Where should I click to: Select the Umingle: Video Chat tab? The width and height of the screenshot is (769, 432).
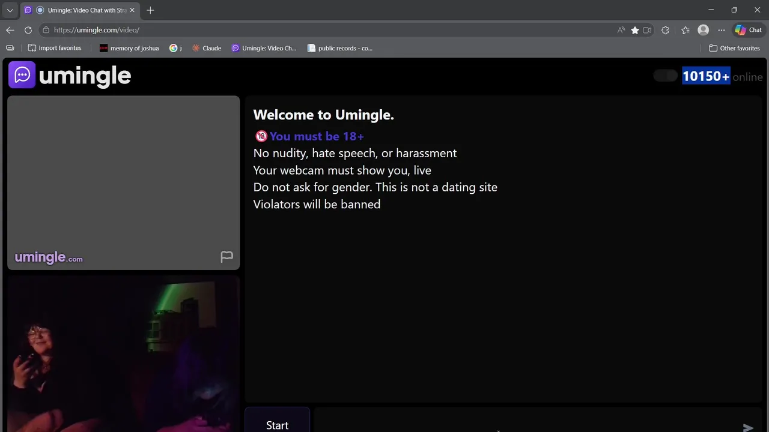click(x=79, y=10)
